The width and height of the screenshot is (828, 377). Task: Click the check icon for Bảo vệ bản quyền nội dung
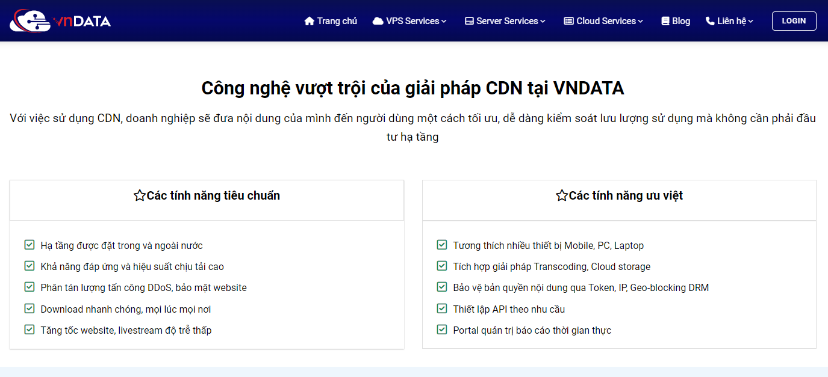(441, 287)
